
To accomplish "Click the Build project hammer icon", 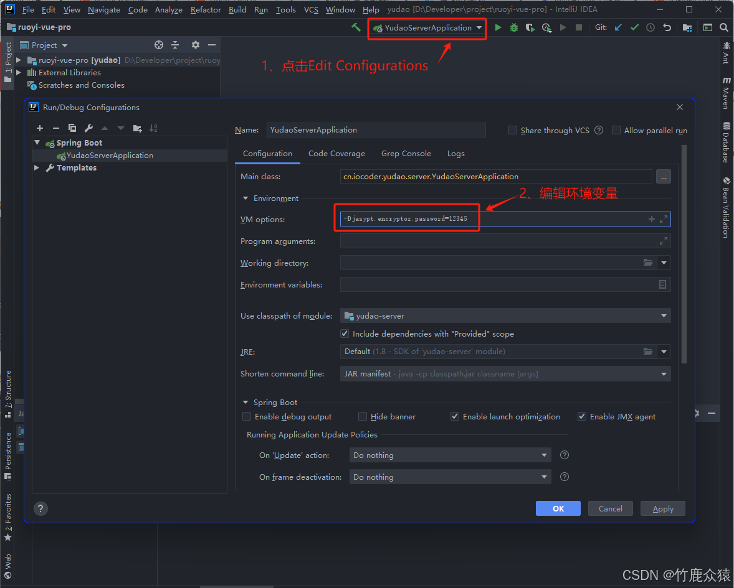I will click(x=356, y=27).
